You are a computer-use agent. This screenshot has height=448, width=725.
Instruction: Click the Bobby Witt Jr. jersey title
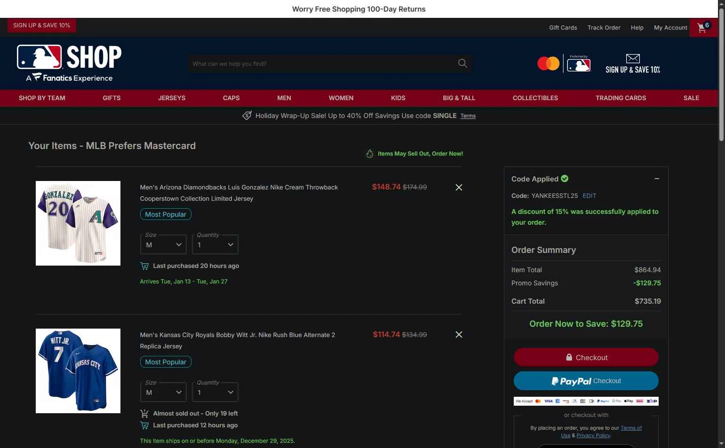pyautogui.click(x=237, y=340)
